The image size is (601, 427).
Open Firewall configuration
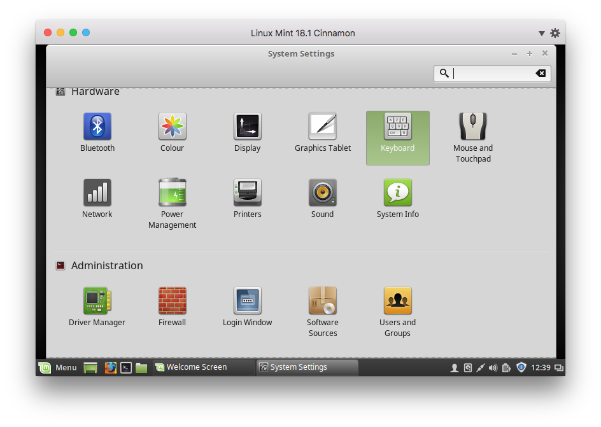pyautogui.click(x=172, y=306)
